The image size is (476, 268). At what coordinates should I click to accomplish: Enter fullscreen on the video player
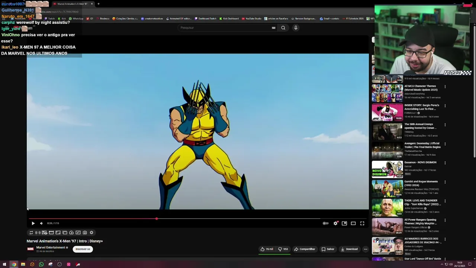click(x=362, y=223)
